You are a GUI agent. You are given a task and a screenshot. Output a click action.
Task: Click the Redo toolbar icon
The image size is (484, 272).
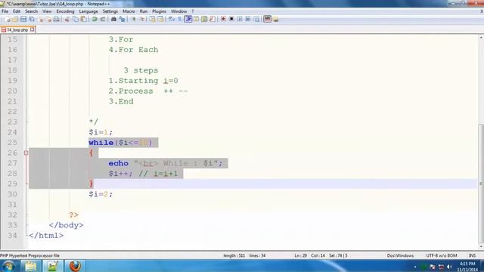[x=103, y=19]
